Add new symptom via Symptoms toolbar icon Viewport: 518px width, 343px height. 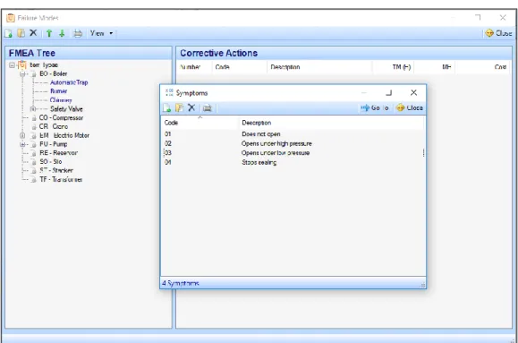point(166,107)
